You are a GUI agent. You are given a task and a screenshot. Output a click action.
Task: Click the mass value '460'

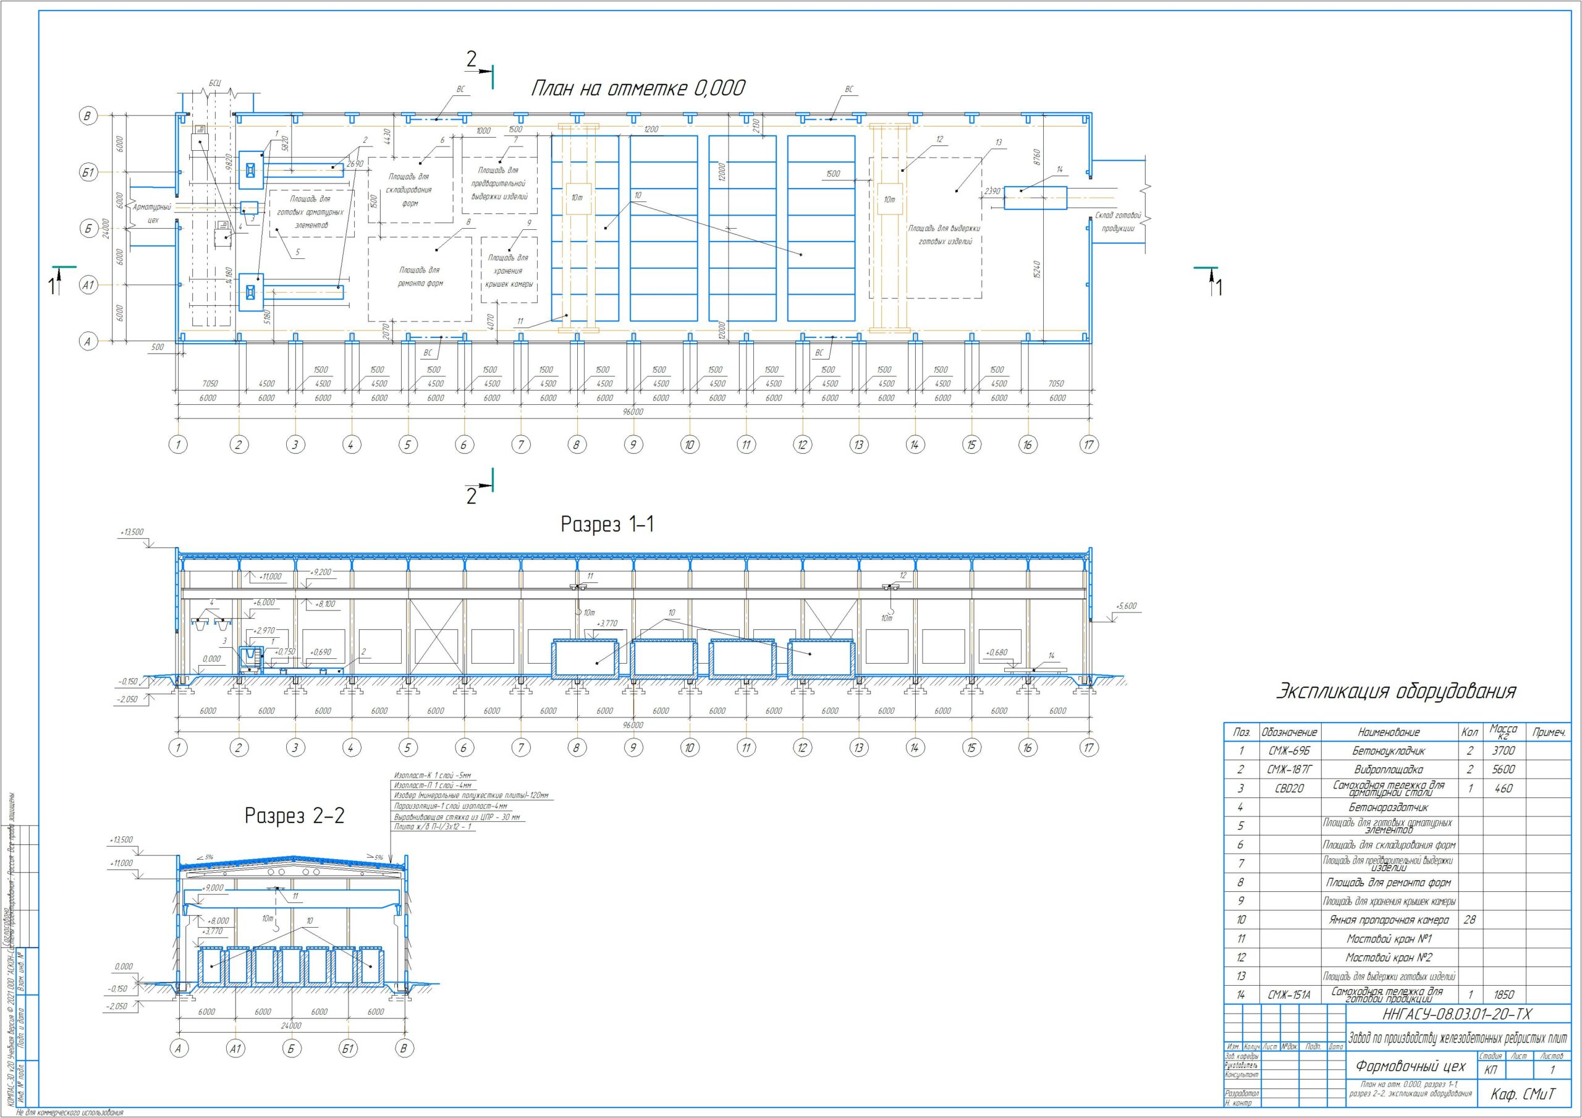1504,789
